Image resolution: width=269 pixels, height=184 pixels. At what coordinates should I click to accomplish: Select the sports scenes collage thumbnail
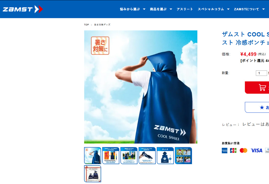(183, 156)
